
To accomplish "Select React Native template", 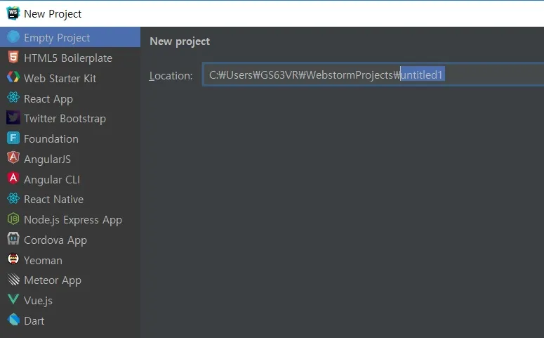I will point(70,200).
